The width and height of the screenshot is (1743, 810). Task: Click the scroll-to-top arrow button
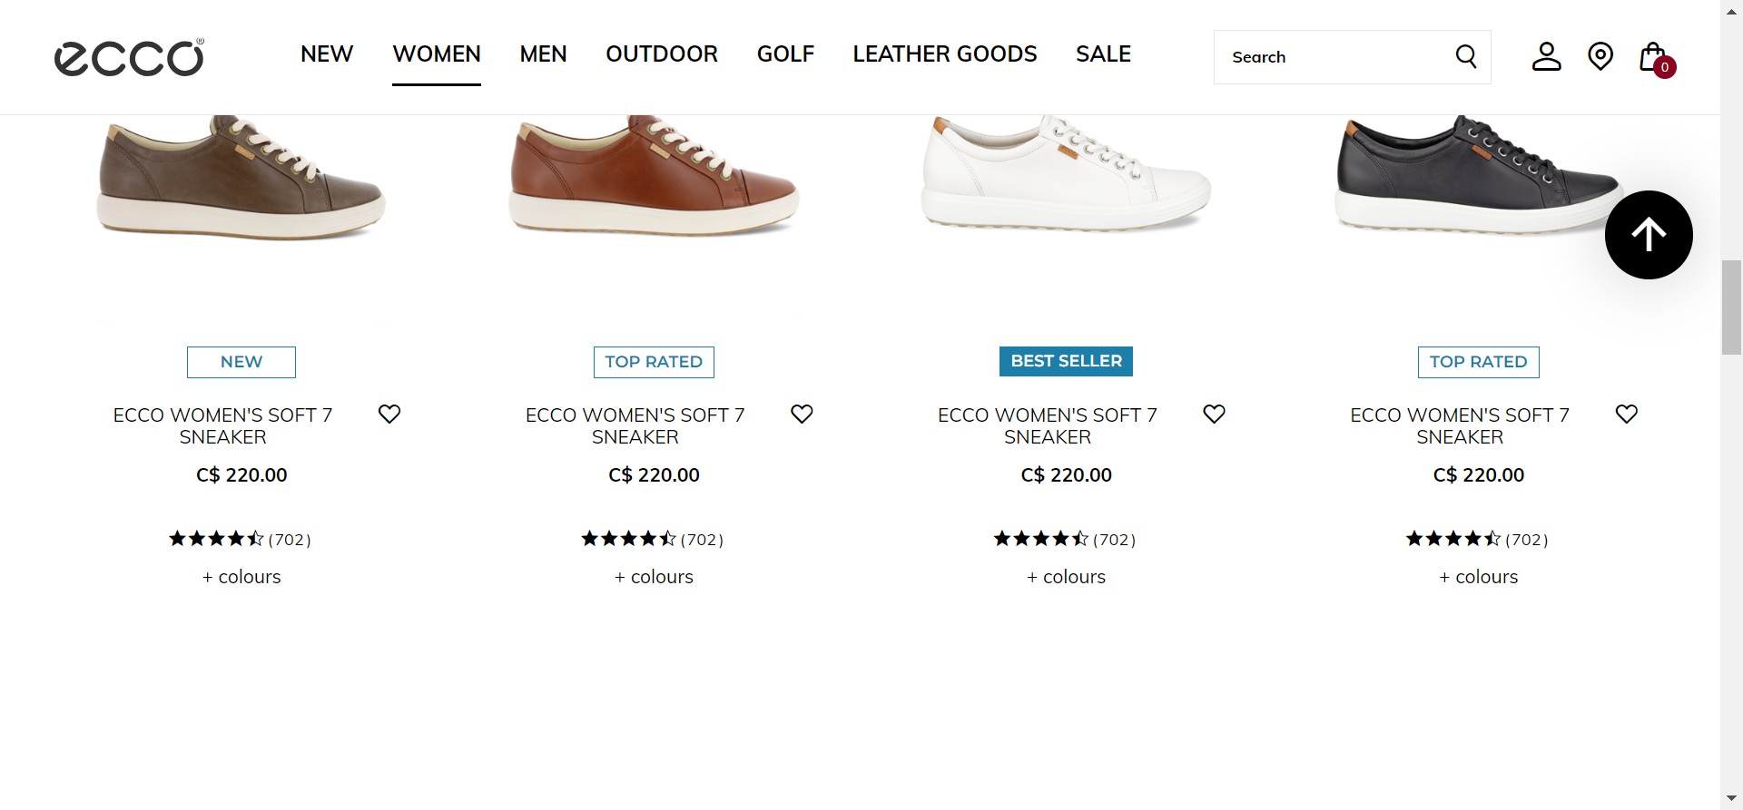(x=1648, y=235)
